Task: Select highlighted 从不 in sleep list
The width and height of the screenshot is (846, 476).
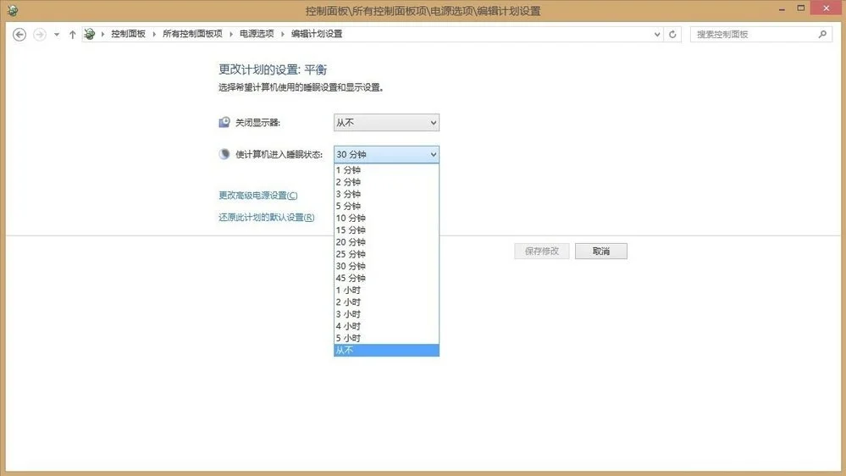Action: coord(386,351)
